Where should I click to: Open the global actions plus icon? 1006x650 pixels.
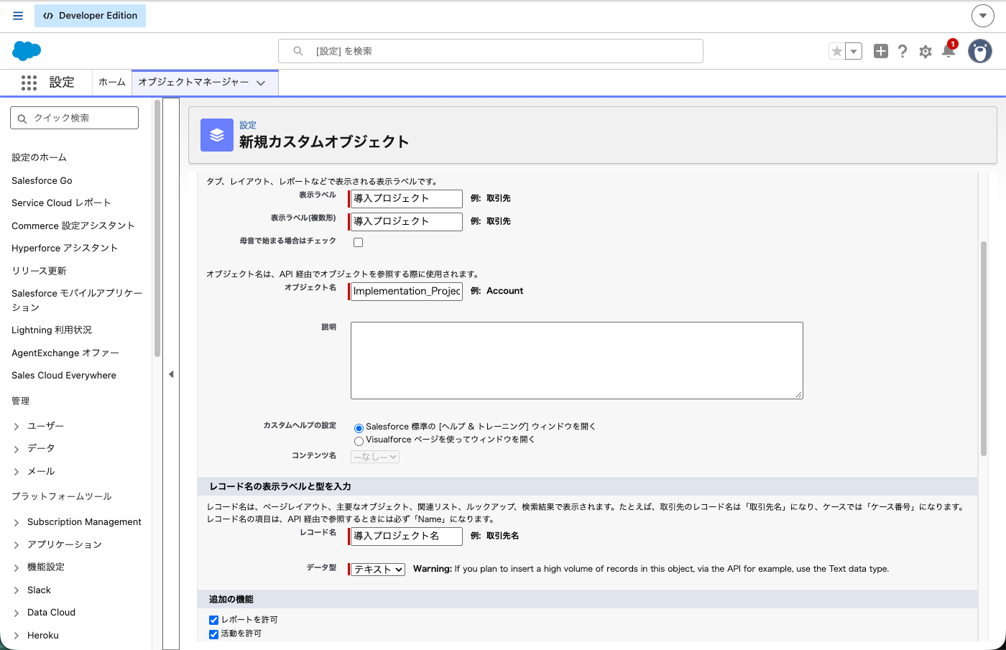881,51
